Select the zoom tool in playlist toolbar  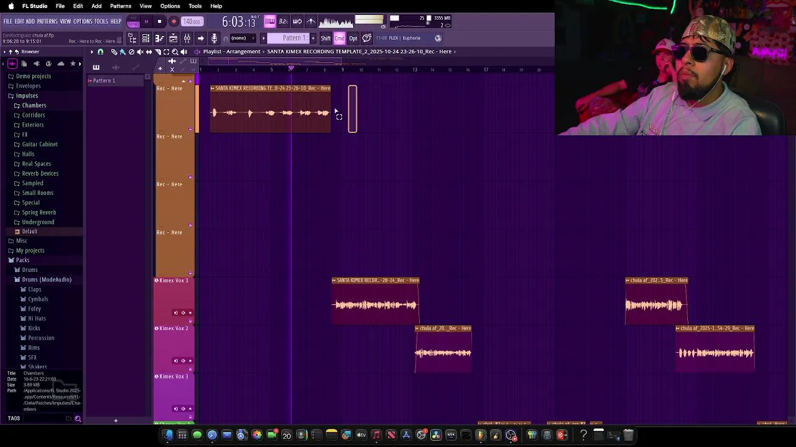pos(175,52)
